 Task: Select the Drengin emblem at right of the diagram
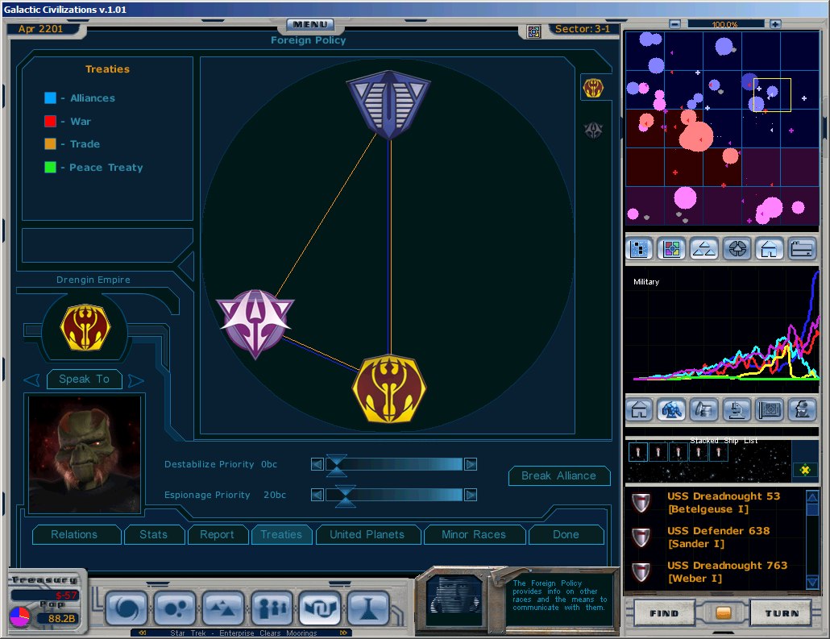tap(593, 87)
